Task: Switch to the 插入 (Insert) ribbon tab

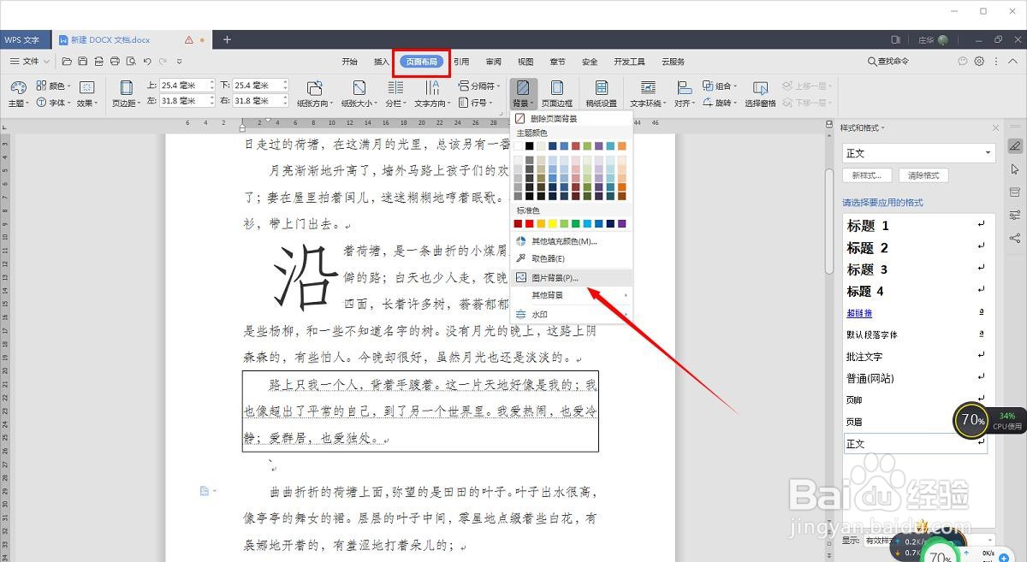Action: pos(382,61)
